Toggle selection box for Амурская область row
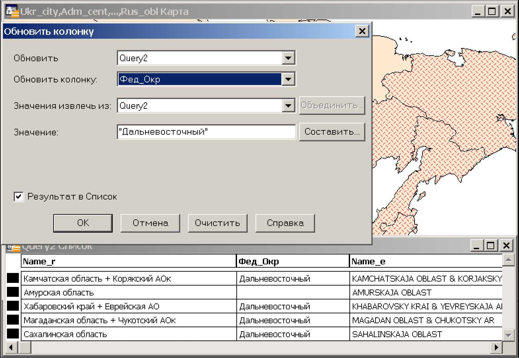This screenshot has height=358, width=519. pyautogui.click(x=13, y=292)
